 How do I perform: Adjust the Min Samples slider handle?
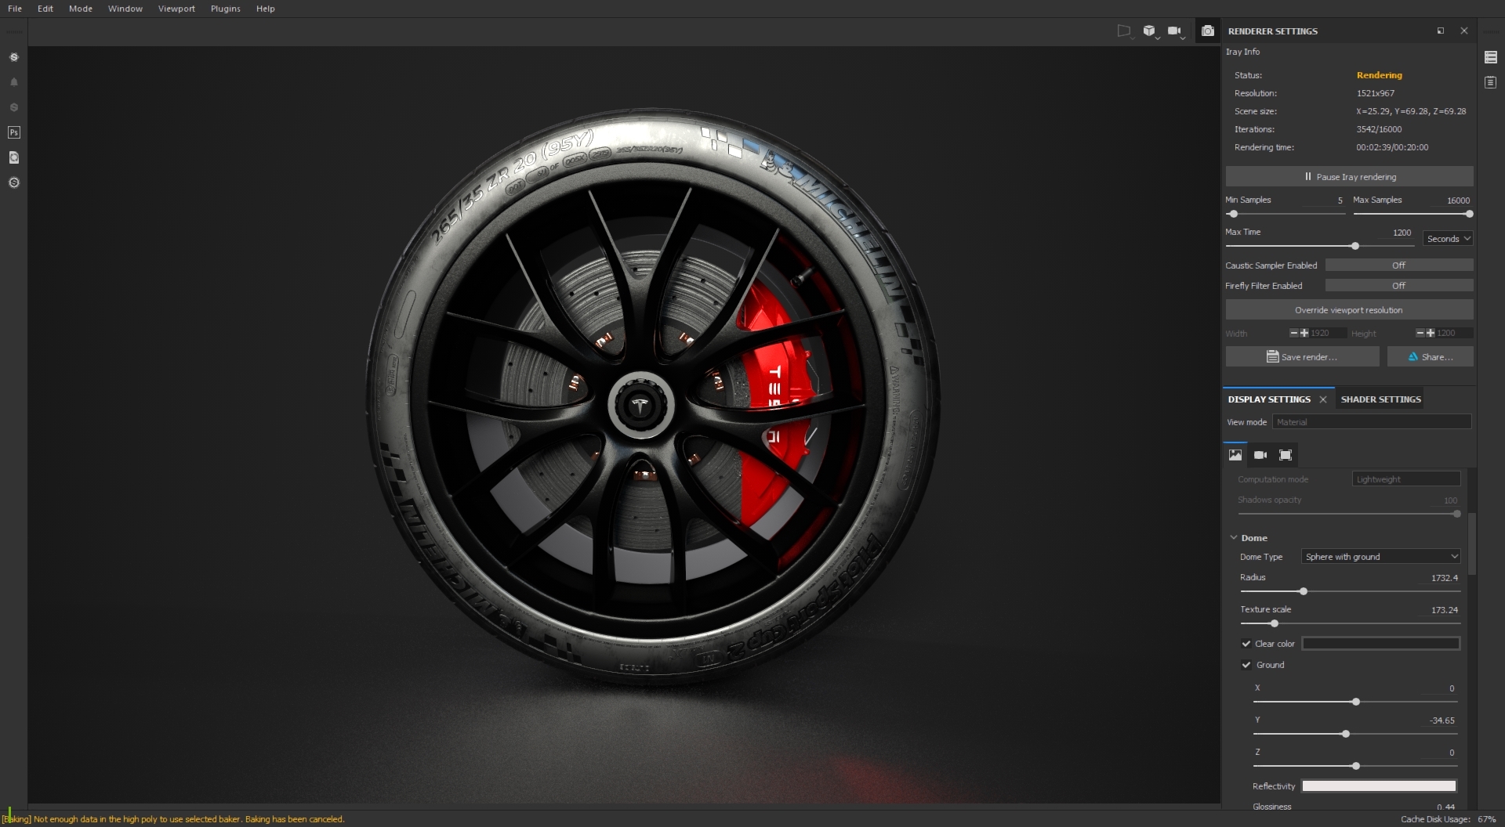click(1233, 214)
